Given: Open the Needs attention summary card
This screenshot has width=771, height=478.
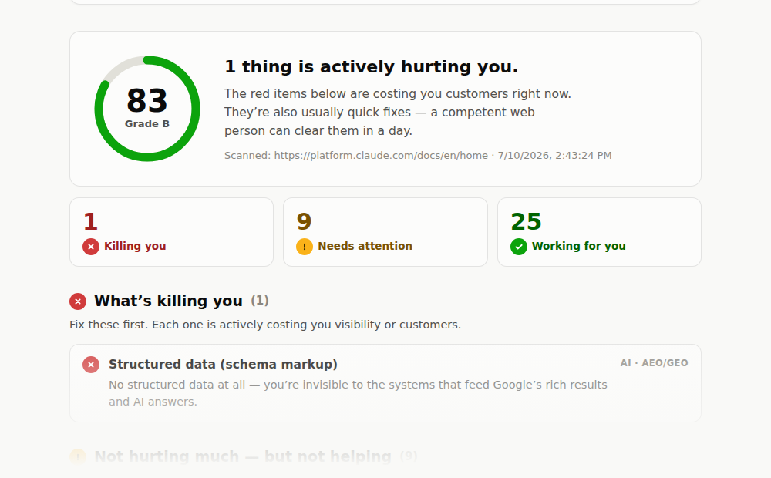Looking at the screenshot, I should point(385,232).
